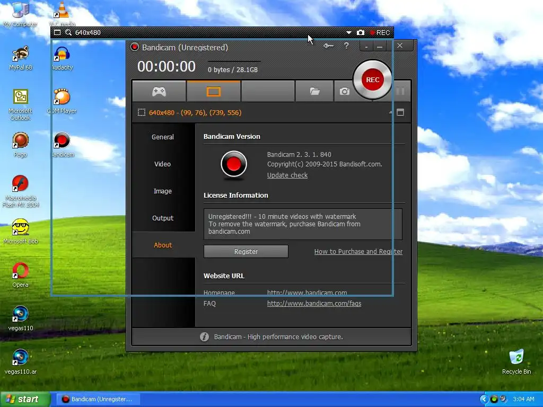Click the taskbar clock showing 3:04 AM

(x=523, y=399)
